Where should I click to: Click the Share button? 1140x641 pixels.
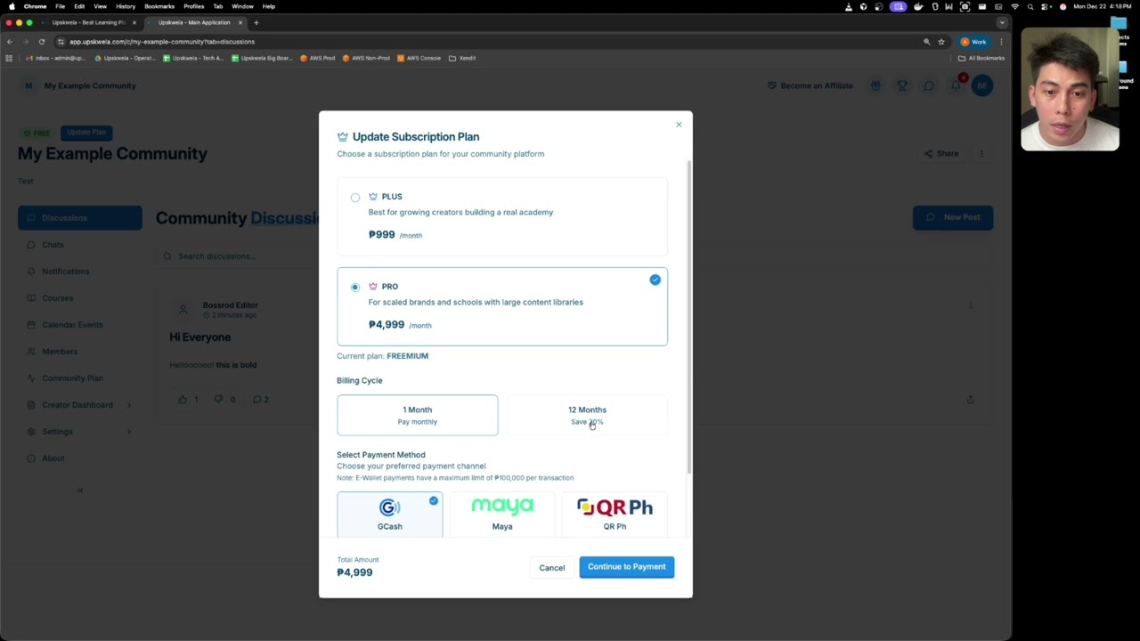940,153
